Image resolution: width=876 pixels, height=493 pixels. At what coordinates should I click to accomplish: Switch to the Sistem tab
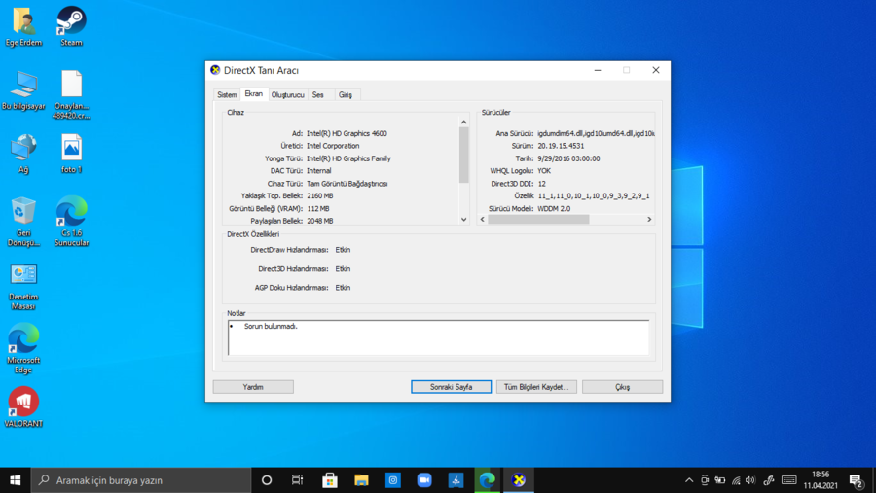point(227,95)
